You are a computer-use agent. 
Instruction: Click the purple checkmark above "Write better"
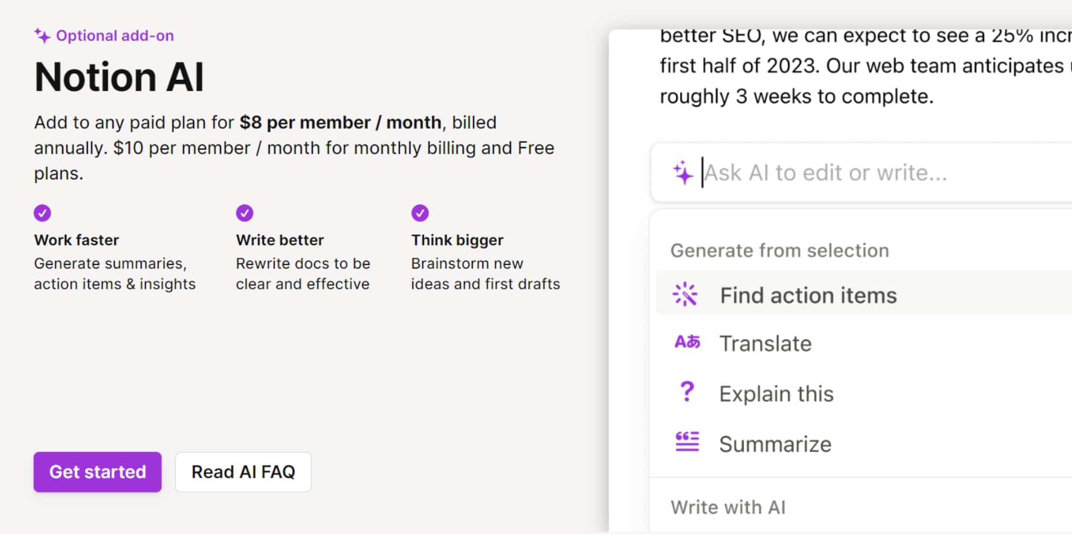point(244,213)
